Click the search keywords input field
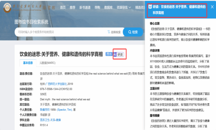216x130 pixels. (x=59, y=32)
